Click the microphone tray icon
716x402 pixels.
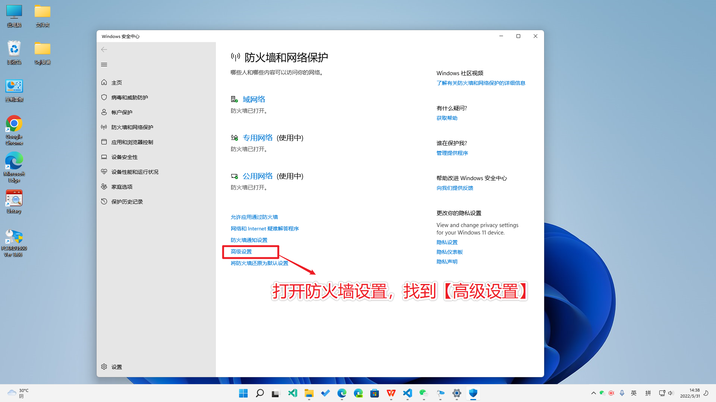pyautogui.click(x=622, y=393)
